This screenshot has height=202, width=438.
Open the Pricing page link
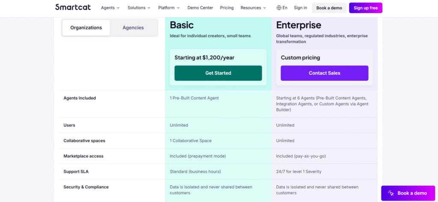point(227,8)
